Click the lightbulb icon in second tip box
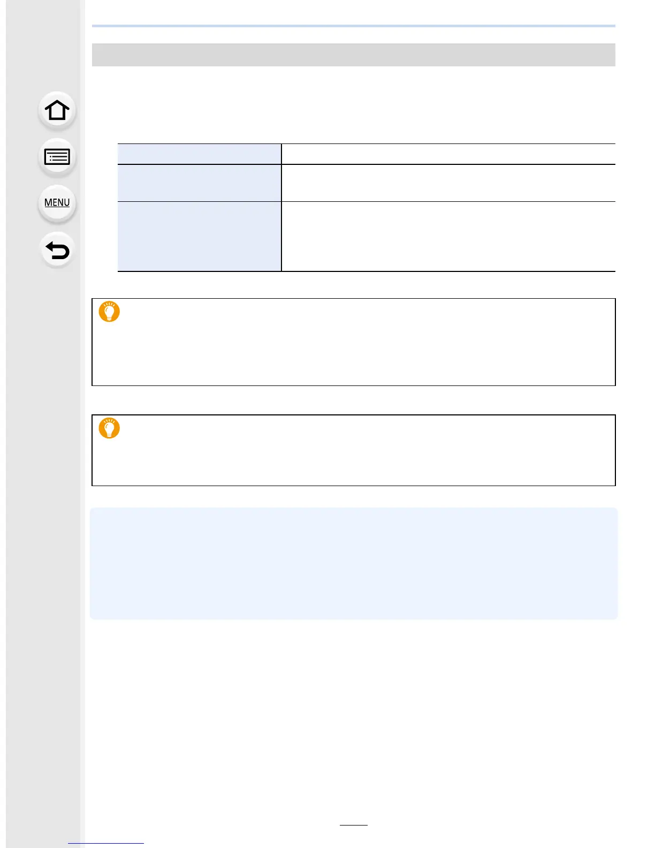Viewport: 655px width, 848px height. [x=109, y=428]
